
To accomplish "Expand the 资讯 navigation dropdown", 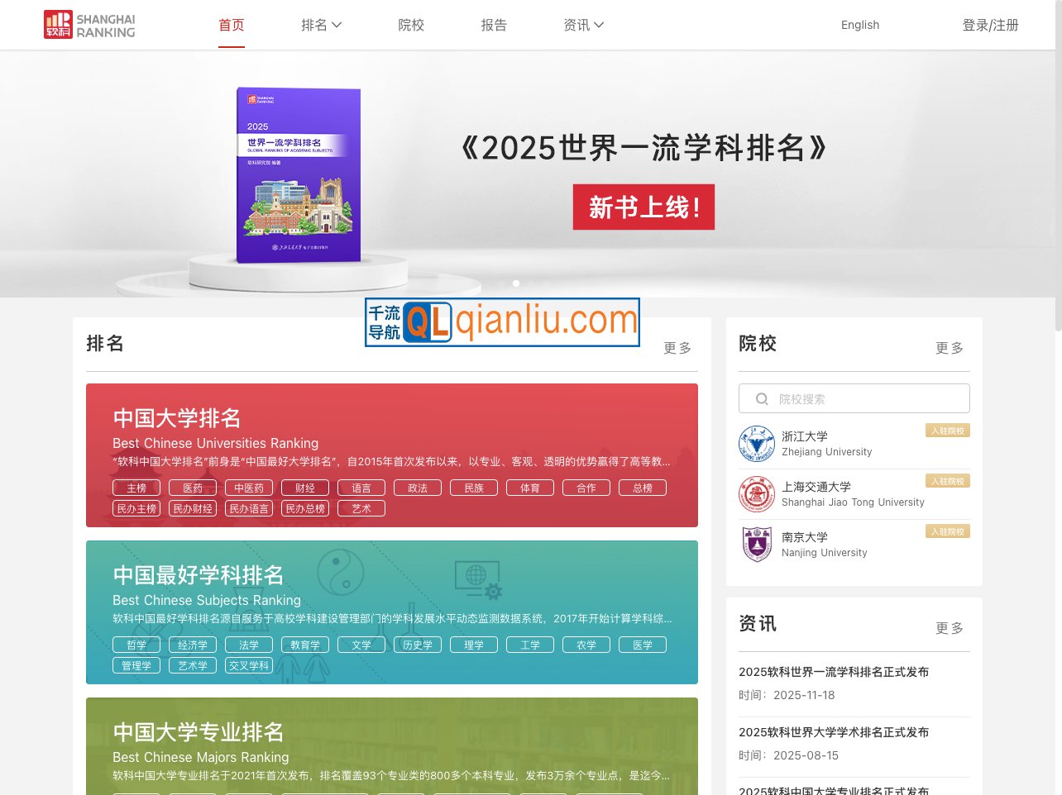I will 583,25.
